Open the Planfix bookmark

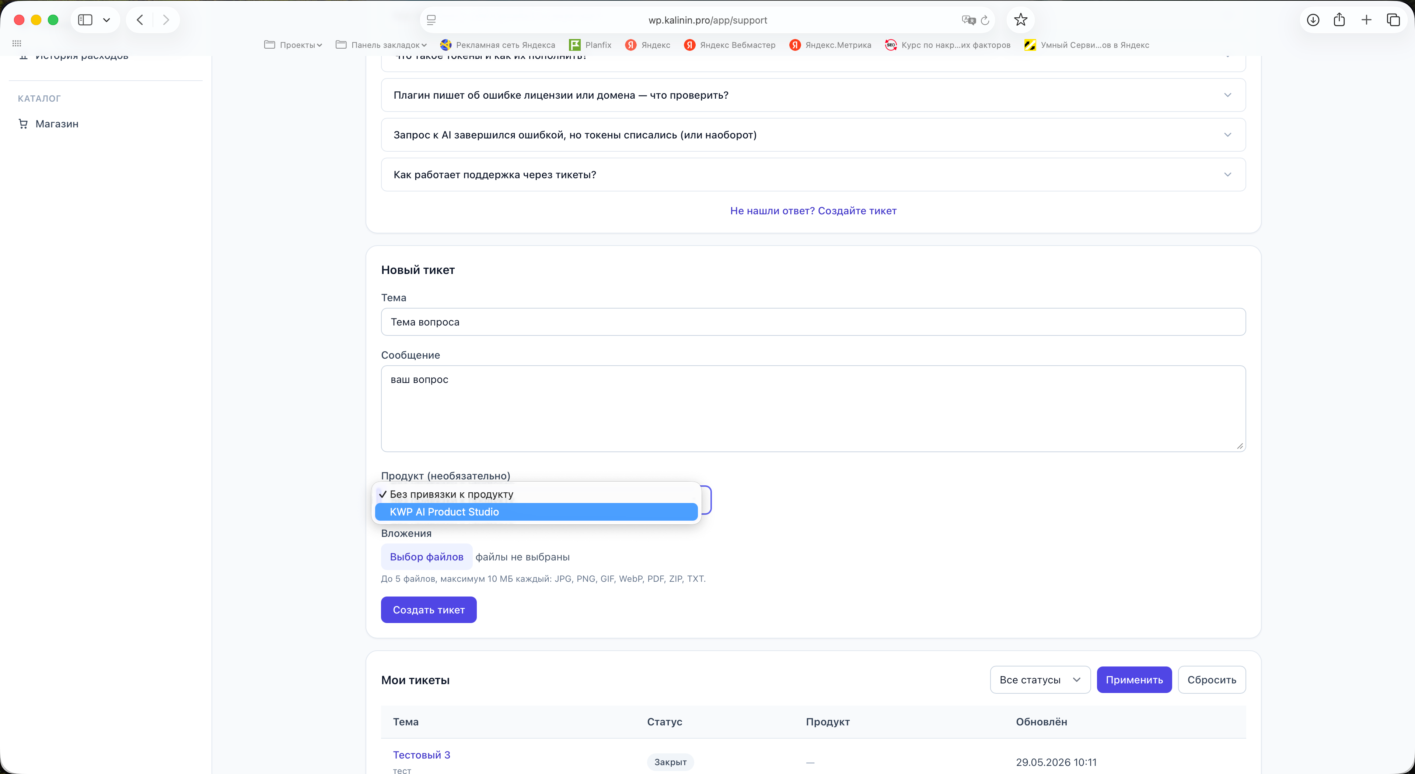pos(590,45)
